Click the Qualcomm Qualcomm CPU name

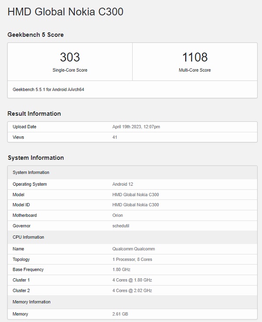134,249
